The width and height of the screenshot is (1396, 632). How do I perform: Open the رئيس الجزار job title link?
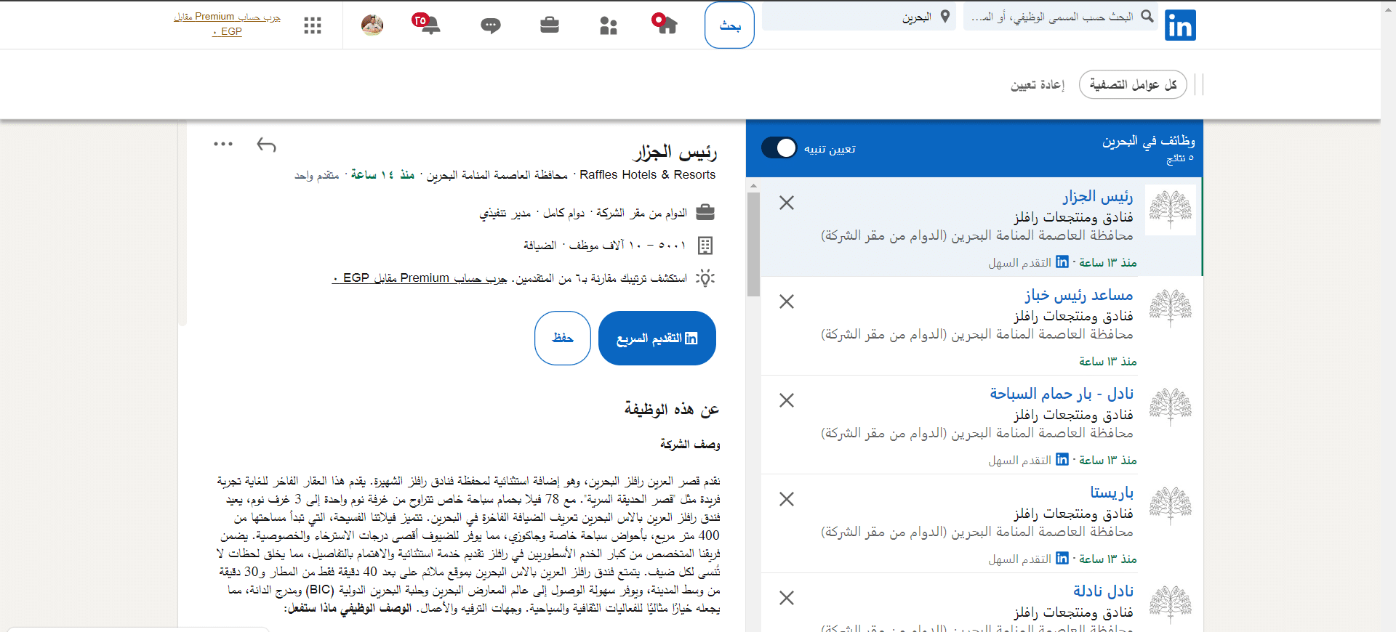pos(1098,197)
